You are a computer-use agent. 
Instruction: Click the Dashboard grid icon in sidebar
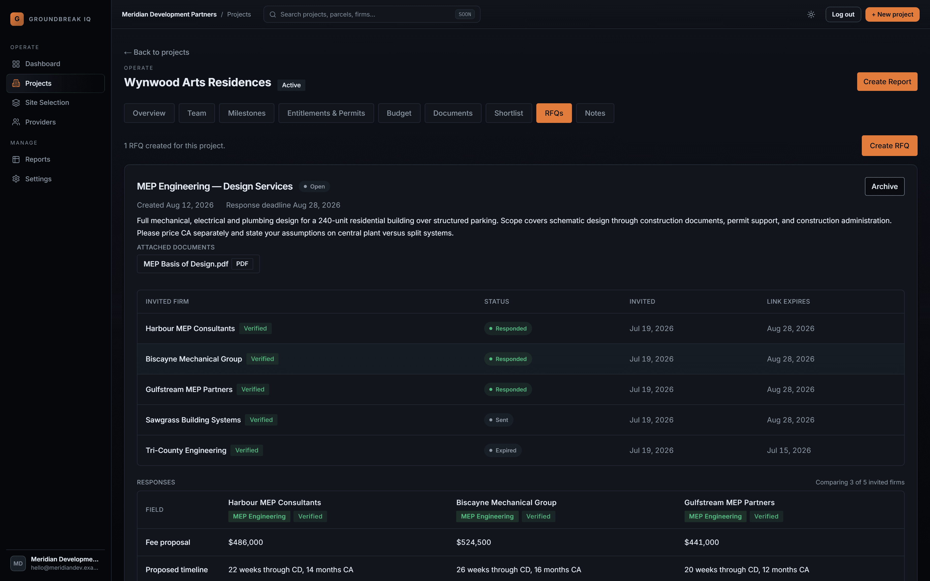coord(16,64)
